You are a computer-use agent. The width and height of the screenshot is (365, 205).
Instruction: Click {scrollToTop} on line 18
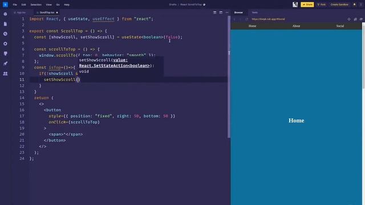[x=84, y=122]
